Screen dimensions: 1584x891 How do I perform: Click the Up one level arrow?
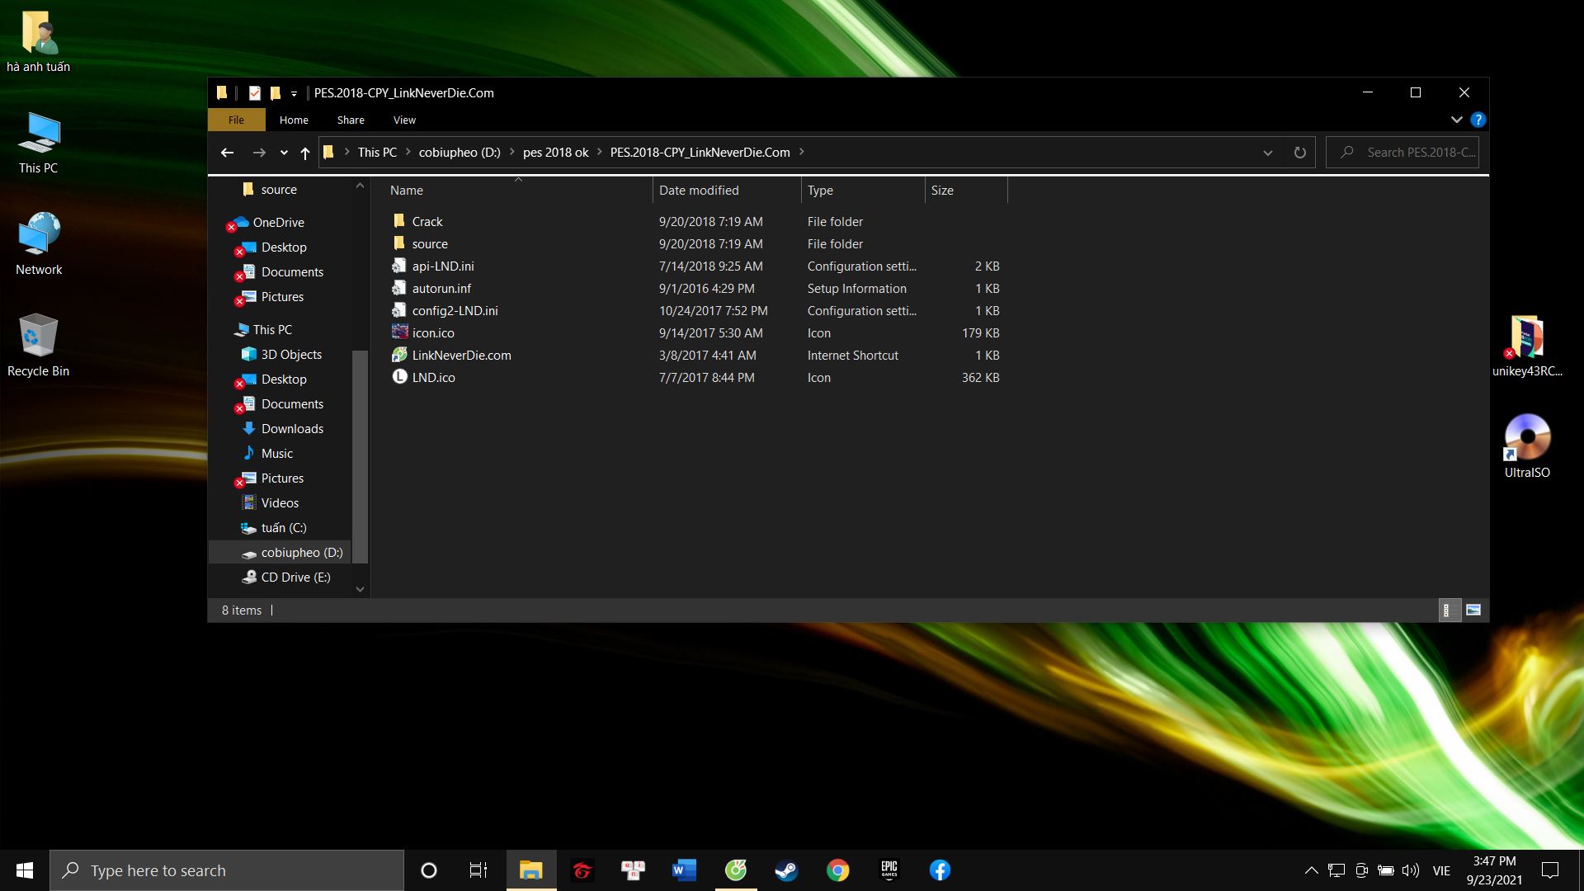point(305,153)
